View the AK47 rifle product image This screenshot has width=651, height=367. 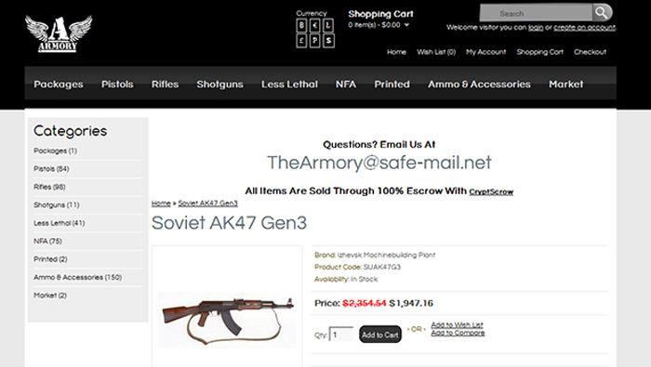(x=227, y=320)
